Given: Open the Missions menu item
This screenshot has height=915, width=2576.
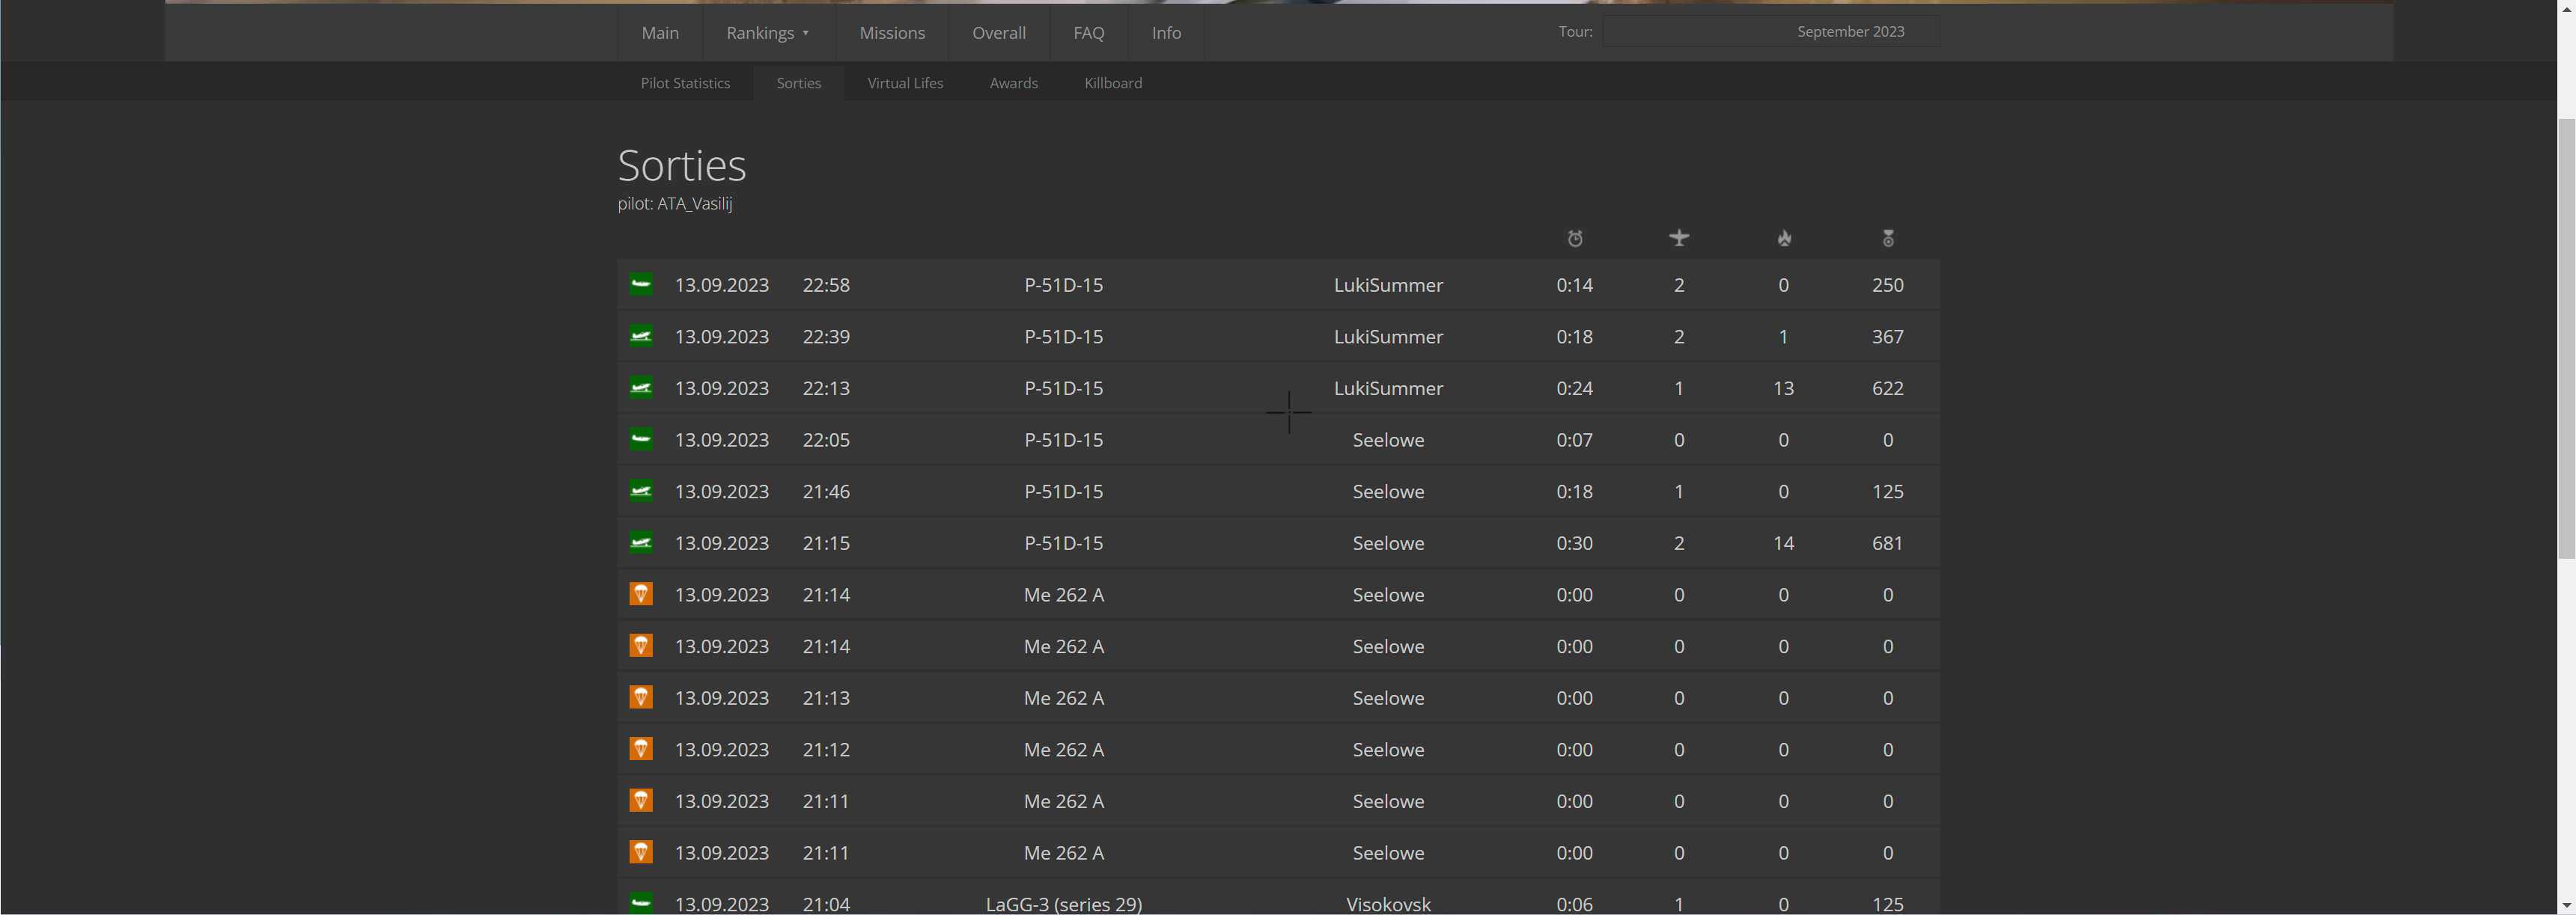Looking at the screenshot, I should coord(891,33).
